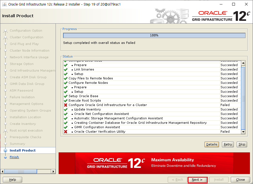Click right arrow of steps panel scrollbar
The height and width of the screenshot is (184, 253).
53,171
